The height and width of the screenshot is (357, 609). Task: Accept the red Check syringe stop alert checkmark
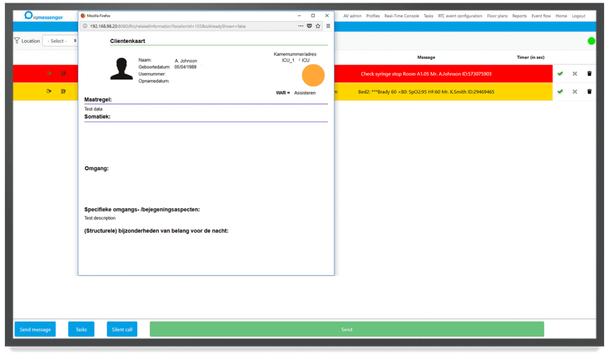[560, 73]
